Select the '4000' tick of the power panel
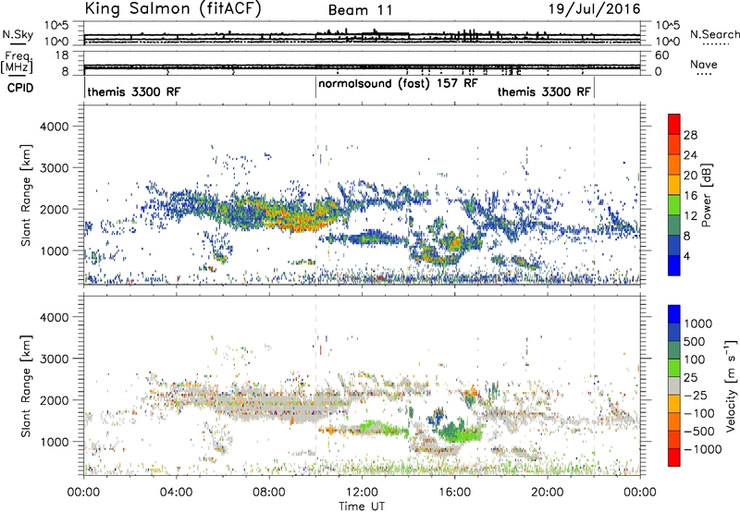Viewport: 740px width, 512px height. [54, 127]
